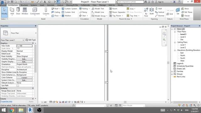Open the Site floor plan view
This screenshot has height=113, width=201.
click(x=182, y=40)
